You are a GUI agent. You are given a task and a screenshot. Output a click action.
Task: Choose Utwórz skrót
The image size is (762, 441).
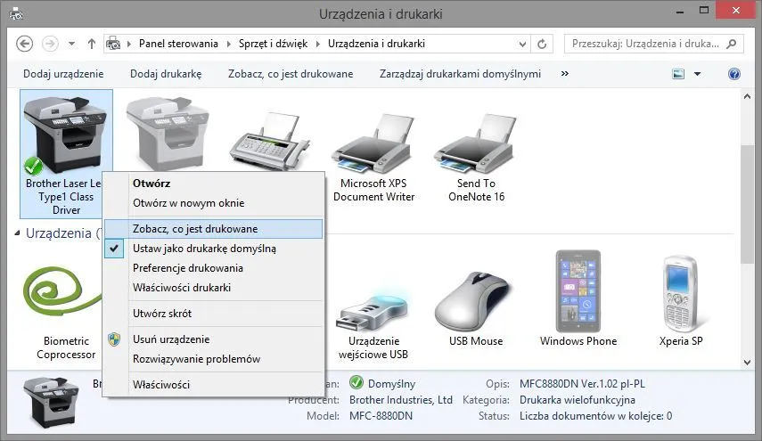(214, 314)
